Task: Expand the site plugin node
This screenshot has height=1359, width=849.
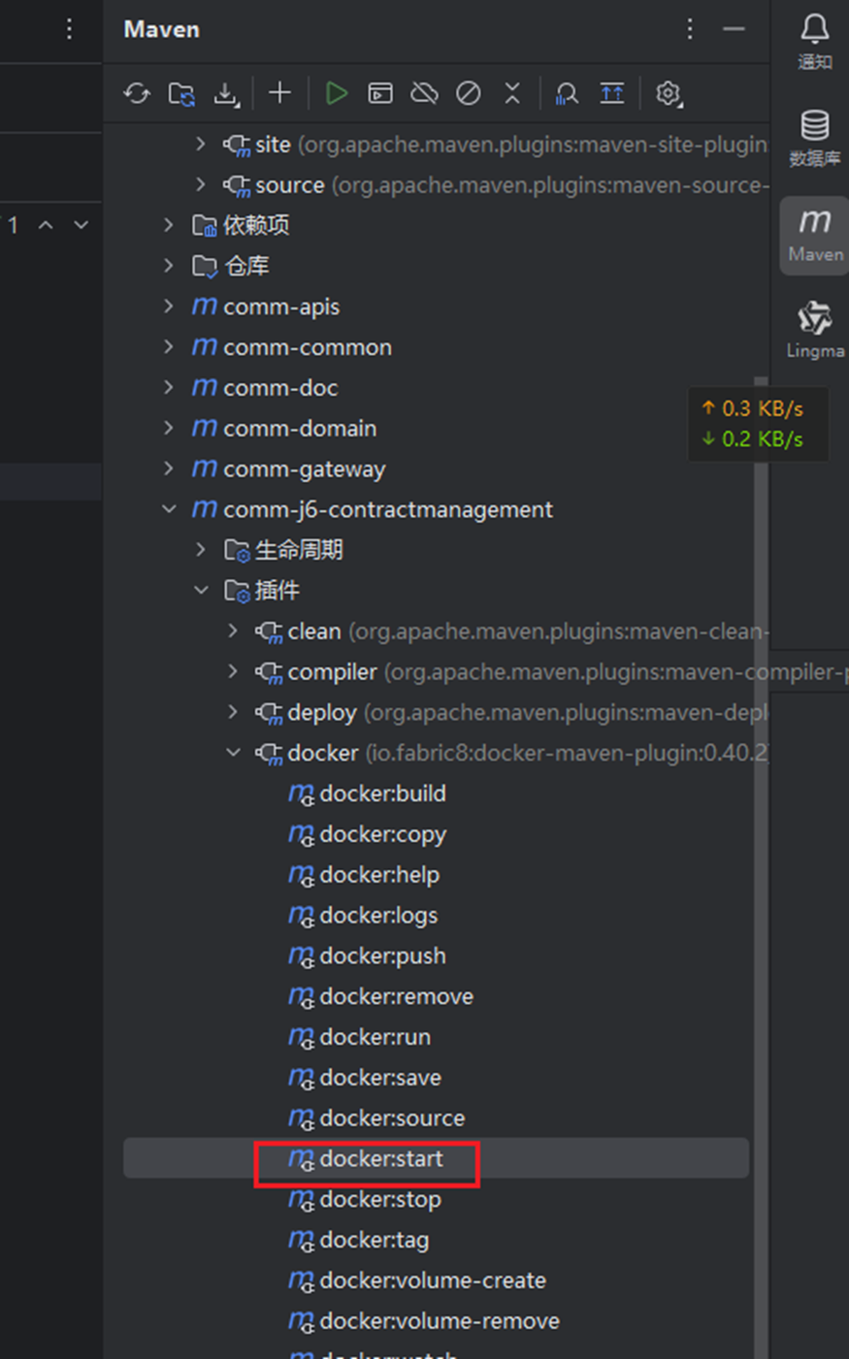Action: (x=201, y=145)
